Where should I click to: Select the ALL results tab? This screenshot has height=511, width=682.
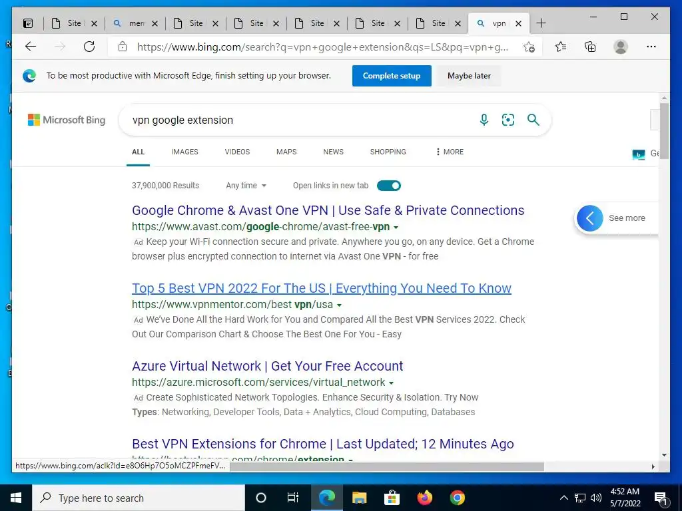tap(139, 152)
